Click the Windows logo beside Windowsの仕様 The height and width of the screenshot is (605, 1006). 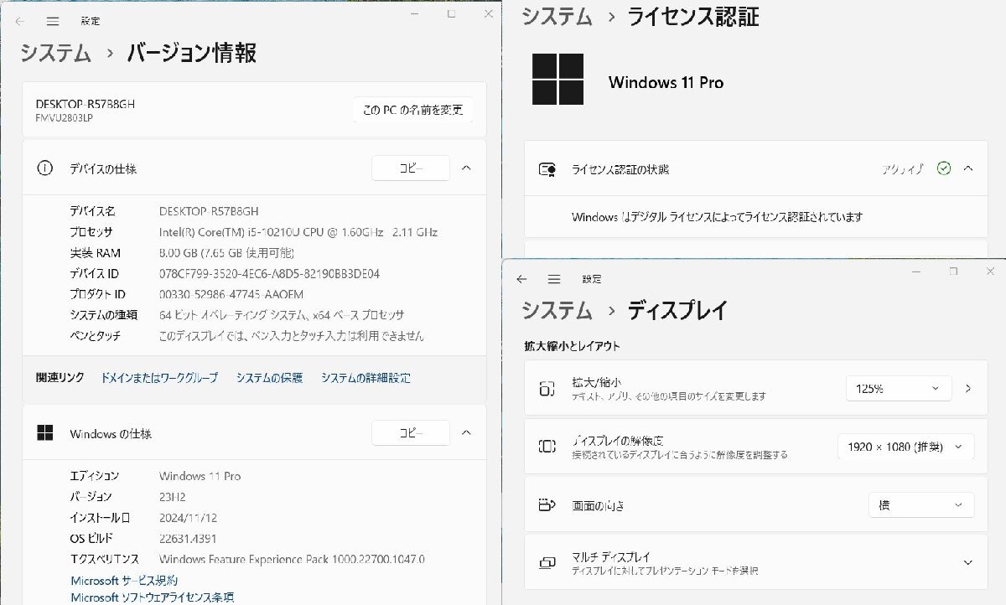coord(44,433)
